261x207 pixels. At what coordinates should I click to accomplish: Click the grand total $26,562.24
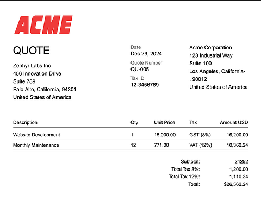[x=236, y=184]
